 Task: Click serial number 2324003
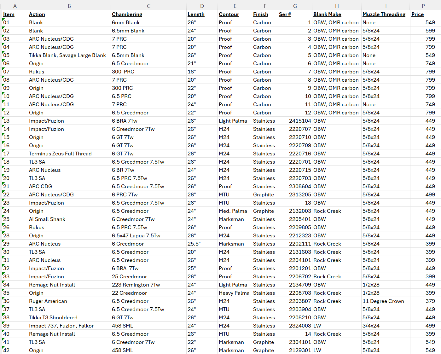click(x=295, y=326)
